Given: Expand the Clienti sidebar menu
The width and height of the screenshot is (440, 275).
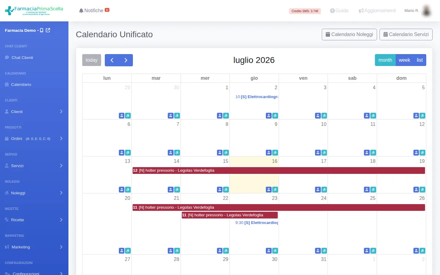Looking at the screenshot, I should (x=34, y=112).
